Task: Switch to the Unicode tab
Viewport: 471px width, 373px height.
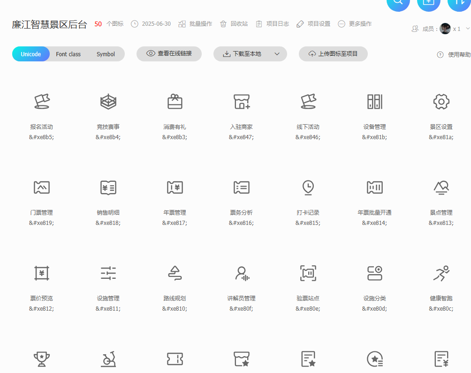Action: 31,54
